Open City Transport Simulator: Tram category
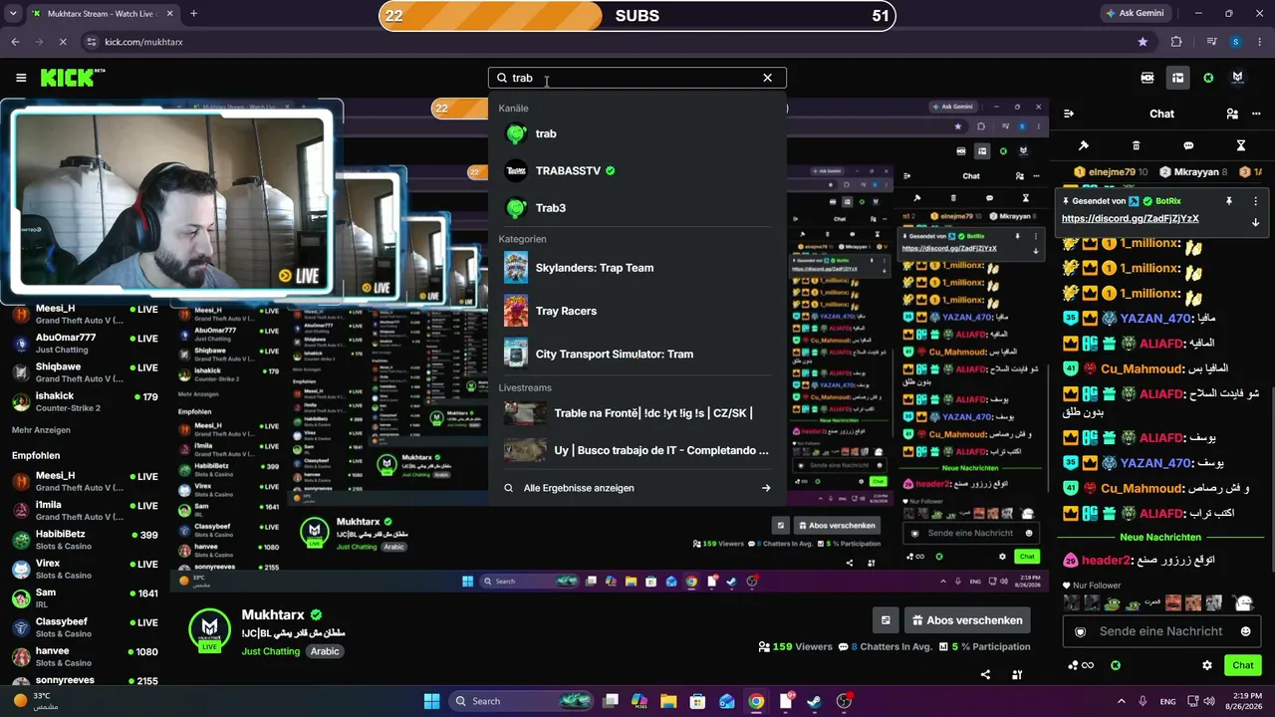The image size is (1275, 717). pyautogui.click(x=637, y=354)
